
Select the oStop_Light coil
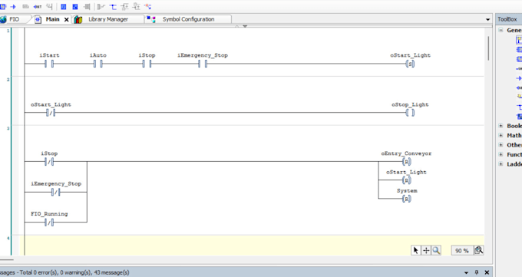410,113
